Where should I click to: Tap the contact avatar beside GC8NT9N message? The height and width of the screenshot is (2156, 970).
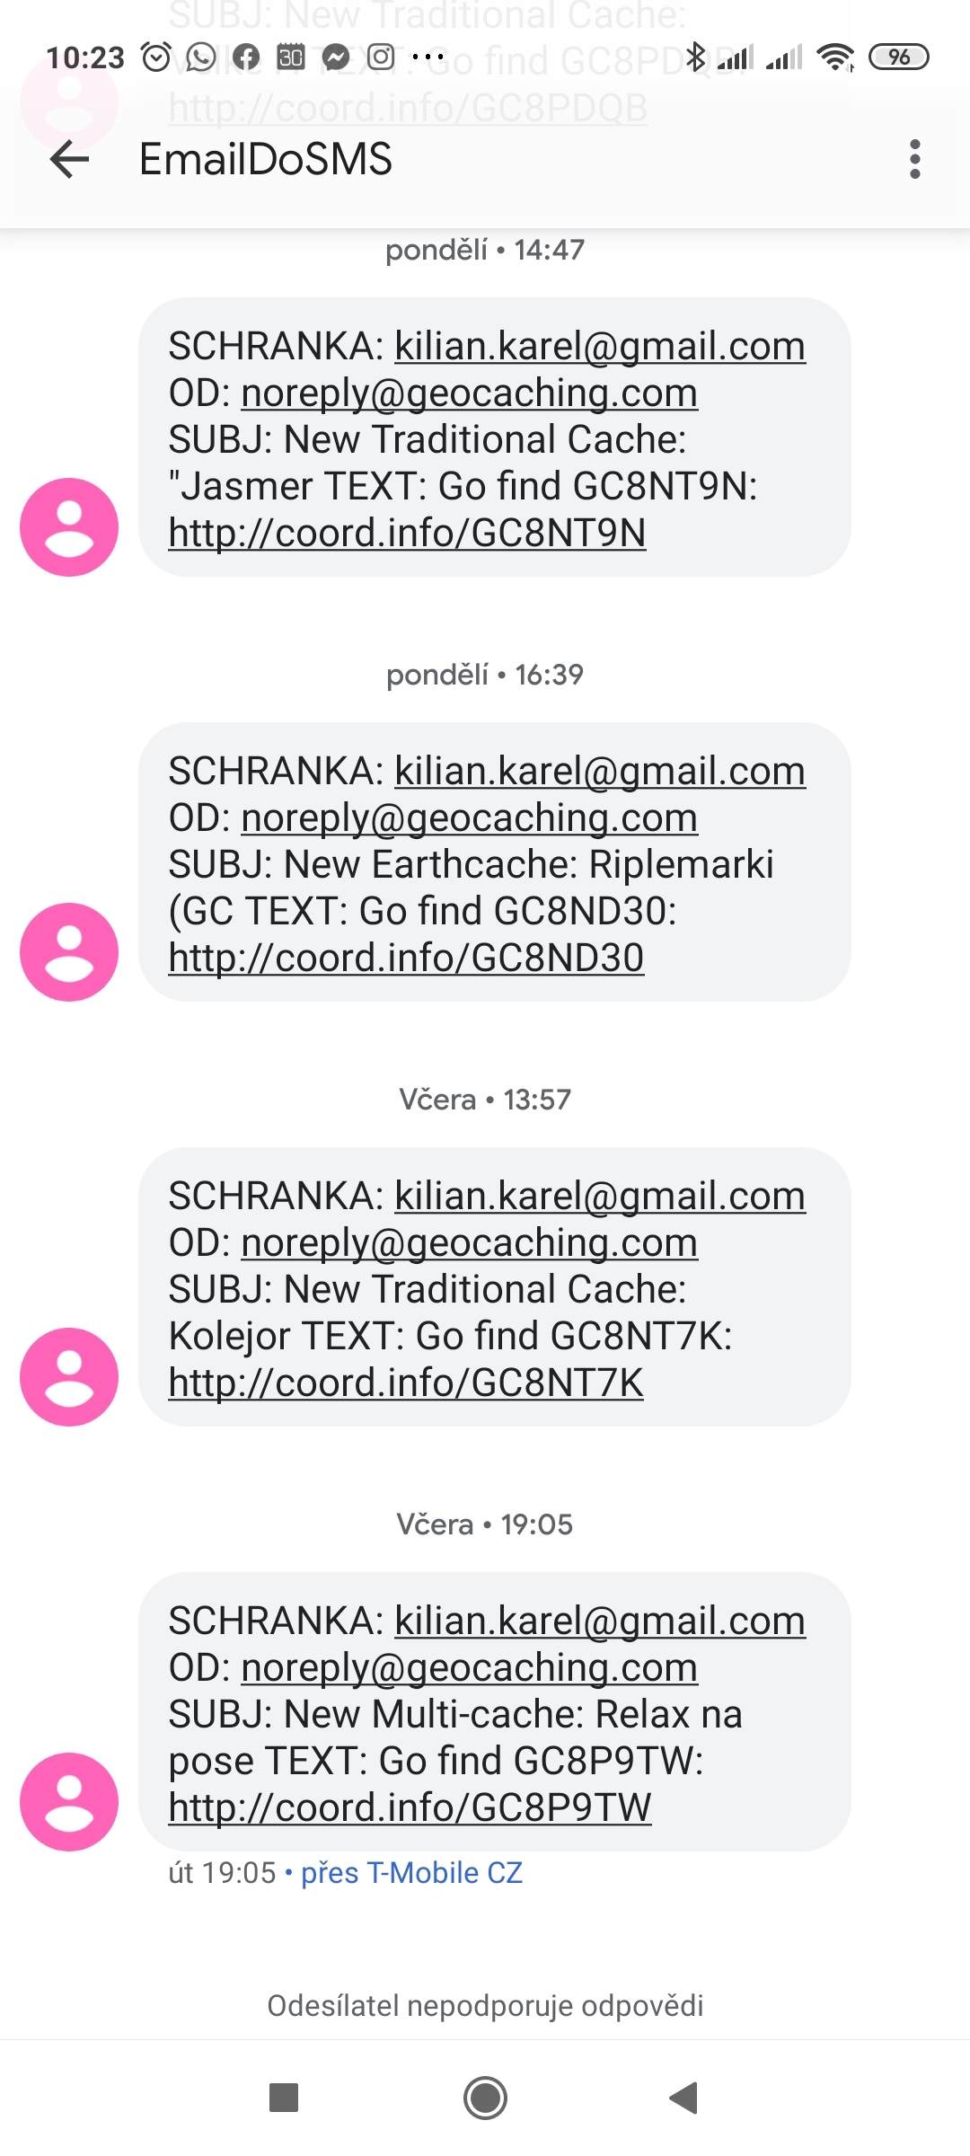pos(69,527)
